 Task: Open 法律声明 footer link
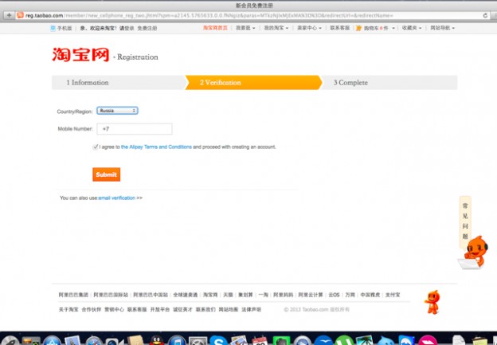252,309
